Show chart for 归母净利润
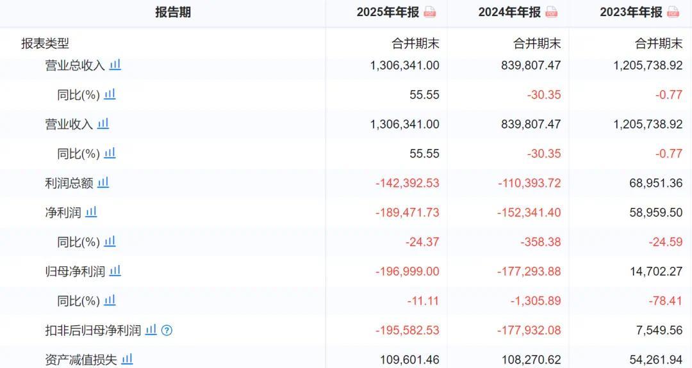The width and height of the screenshot is (692, 368). coord(115,271)
